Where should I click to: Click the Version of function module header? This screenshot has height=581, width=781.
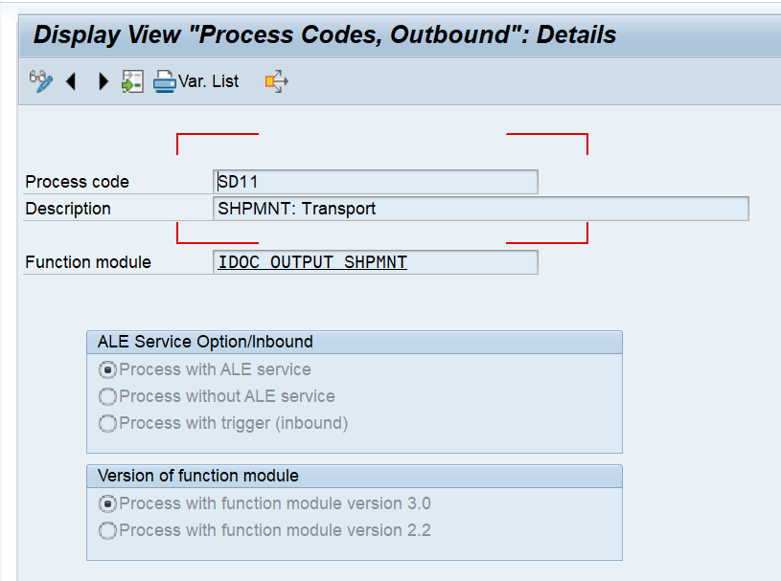pyautogui.click(x=355, y=476)
